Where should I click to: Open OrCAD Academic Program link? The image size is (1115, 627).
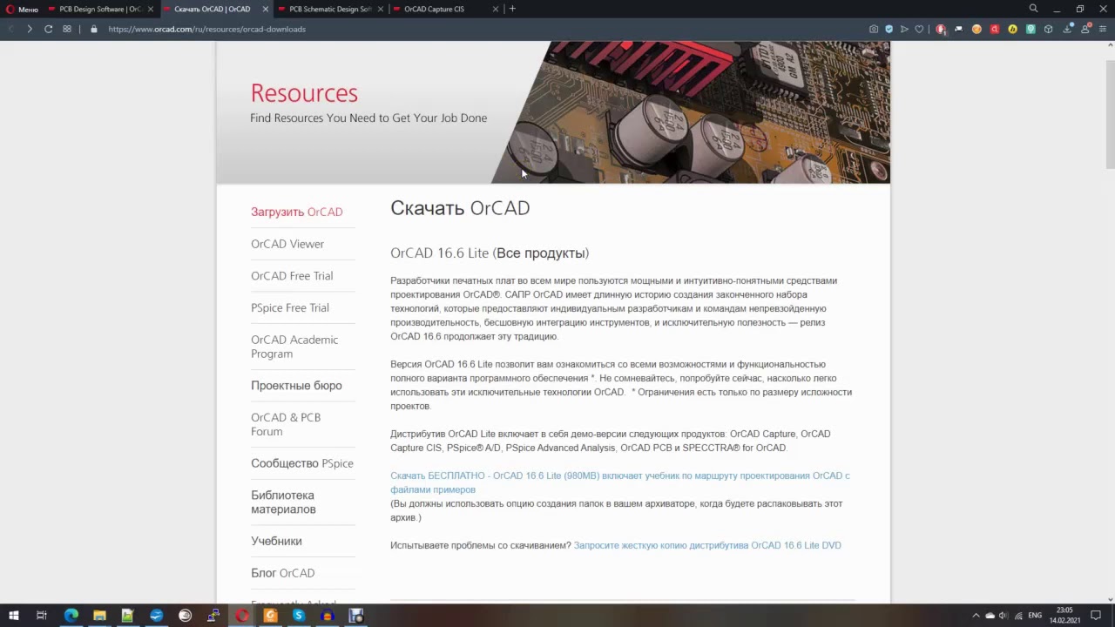point(294,347)
